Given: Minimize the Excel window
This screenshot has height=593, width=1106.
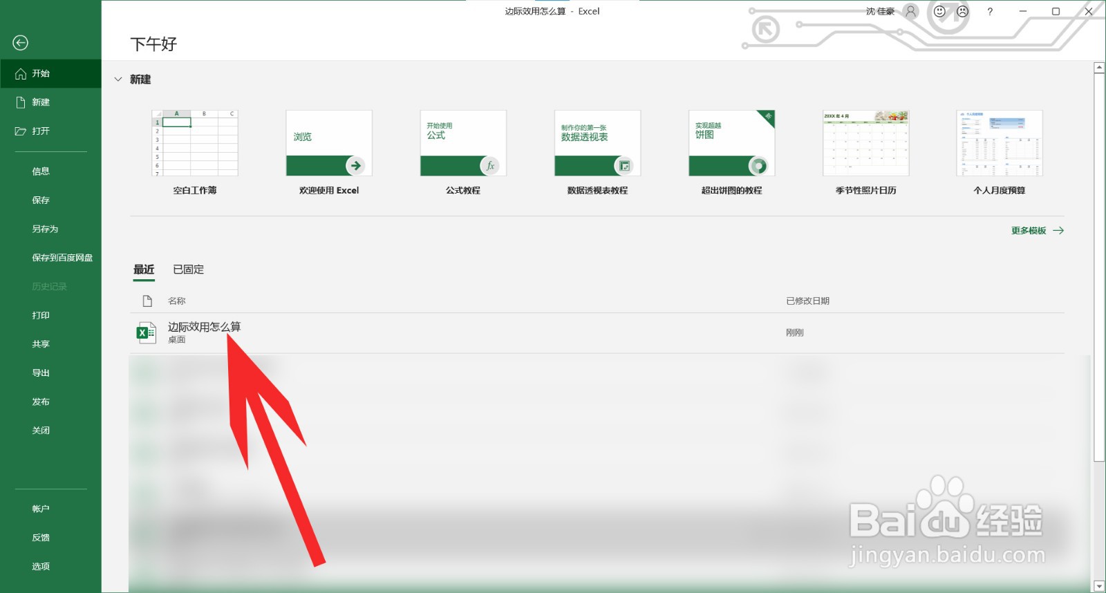Looking at the screenshot, I should [1023, 11].
